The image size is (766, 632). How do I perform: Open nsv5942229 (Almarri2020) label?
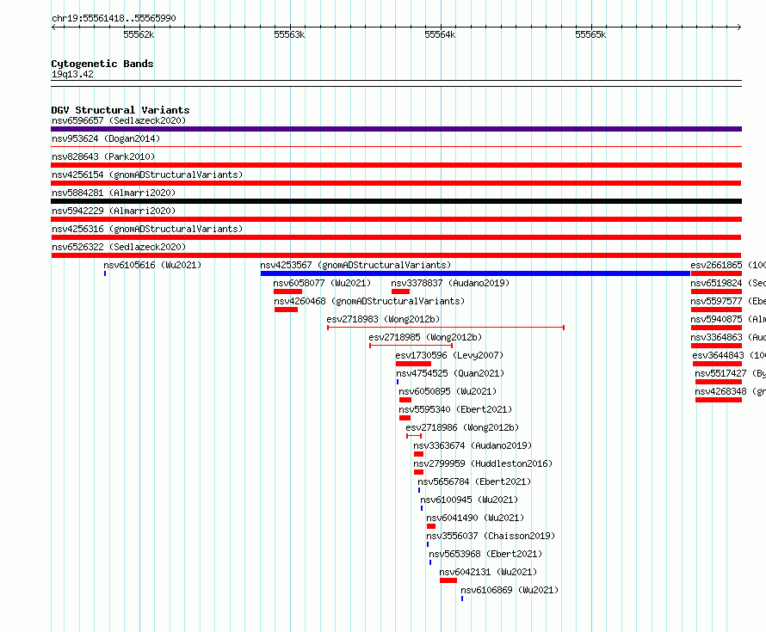click(x=114, y=211)
